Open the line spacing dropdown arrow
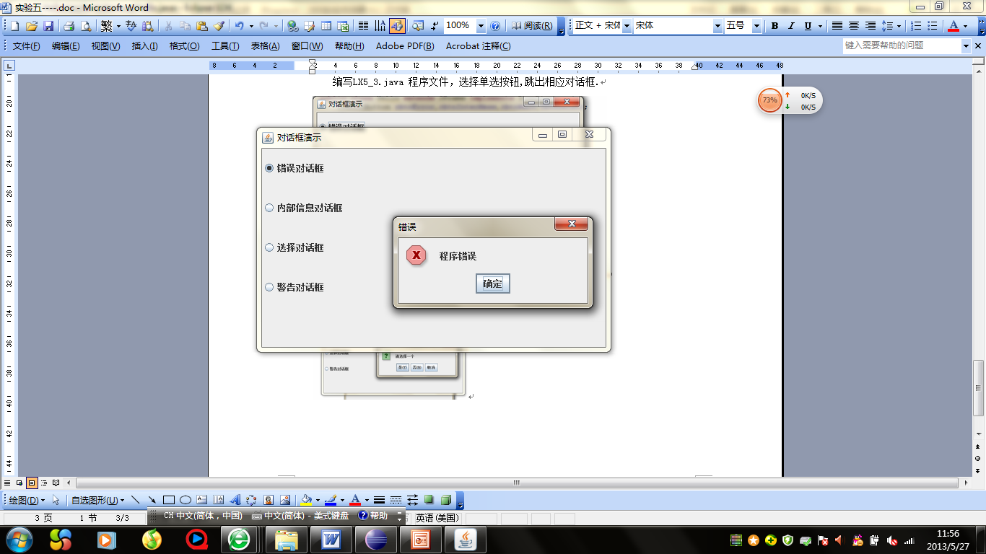Viewport: 986px width, 554px height. click(899, 26)
